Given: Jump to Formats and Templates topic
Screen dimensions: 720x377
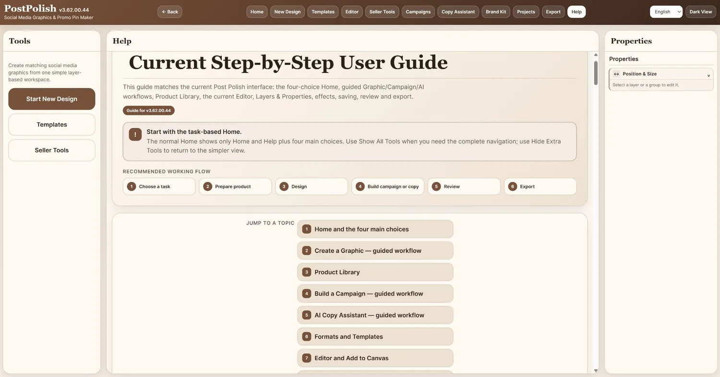Looking at the screenshot, I should 375,337.
